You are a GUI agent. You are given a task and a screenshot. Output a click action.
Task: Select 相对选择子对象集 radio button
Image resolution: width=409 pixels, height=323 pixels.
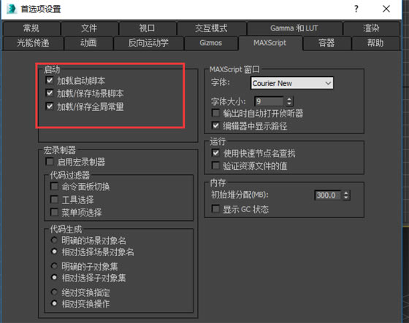54,278
